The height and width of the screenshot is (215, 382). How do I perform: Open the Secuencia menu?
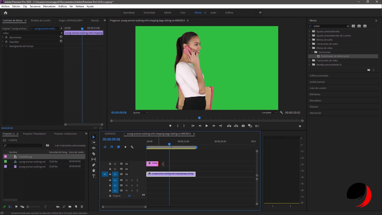pyautogui.click(x=35, y=6)
